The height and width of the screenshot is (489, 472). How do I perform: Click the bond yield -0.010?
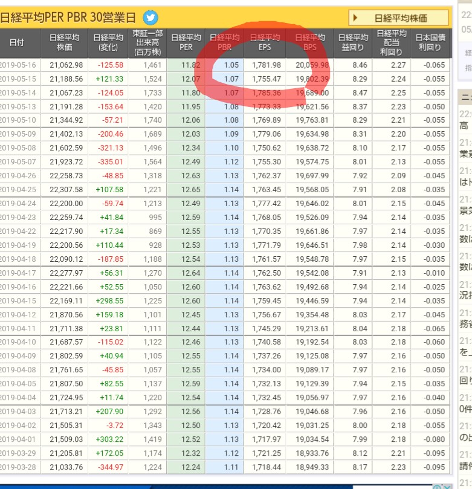pos(435,273)
